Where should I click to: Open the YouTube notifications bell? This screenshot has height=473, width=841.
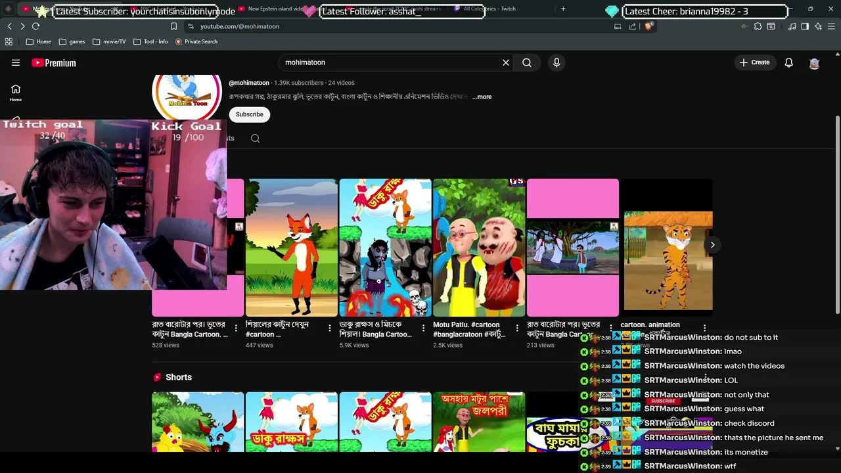click(788, 62)
